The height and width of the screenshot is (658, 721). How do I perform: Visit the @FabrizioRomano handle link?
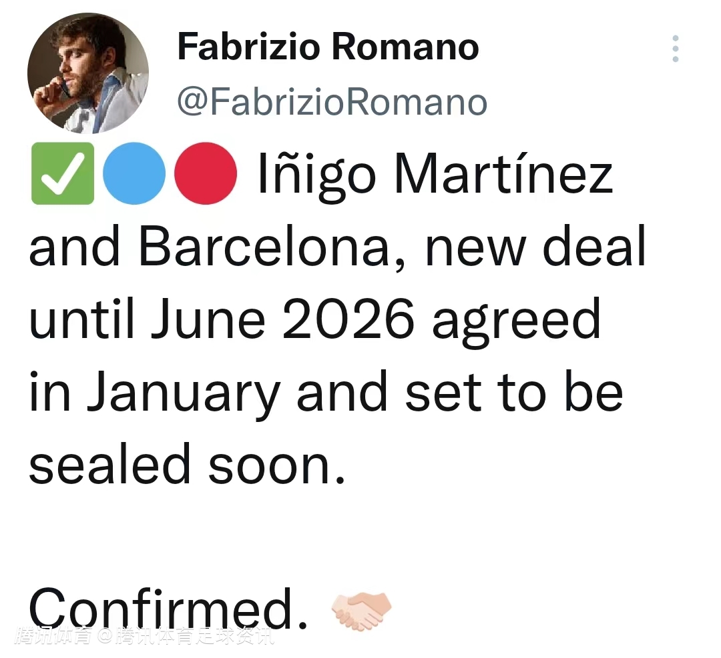[x=332, y=102]
